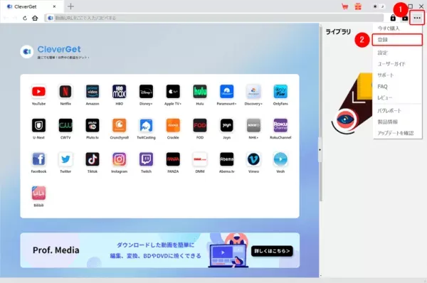Viewport: 427px width, 283px height.
Task: Open the Amazon Prime Video shortcut
Action: [93, 92]
